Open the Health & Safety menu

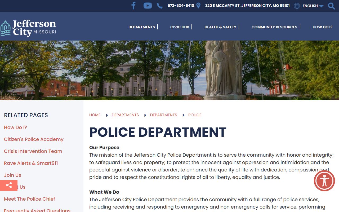click(x=220, y=27)
